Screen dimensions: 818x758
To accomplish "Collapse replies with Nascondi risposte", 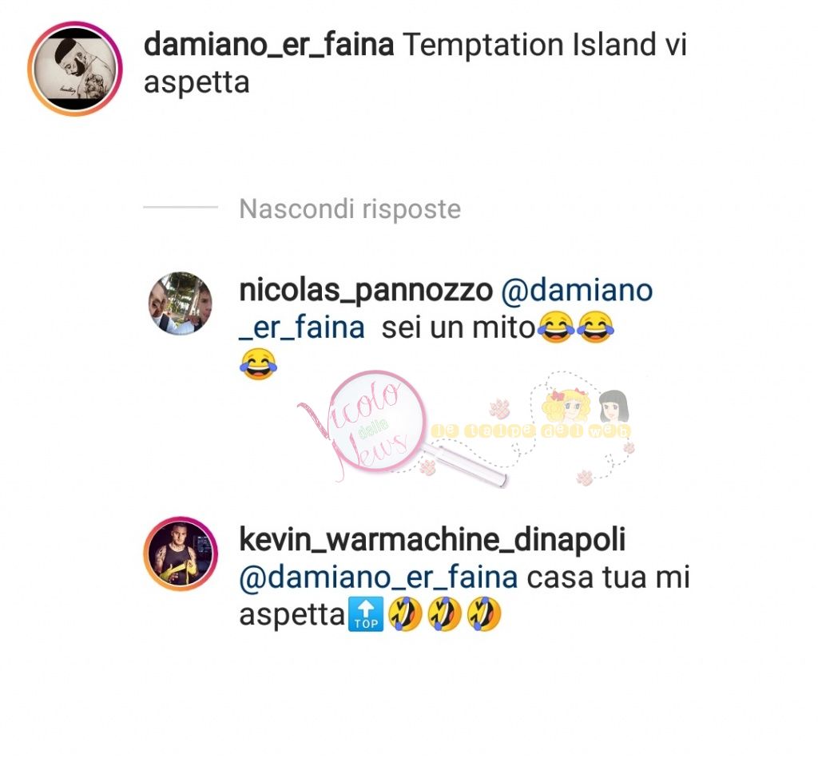I will [x=350, y=209].
